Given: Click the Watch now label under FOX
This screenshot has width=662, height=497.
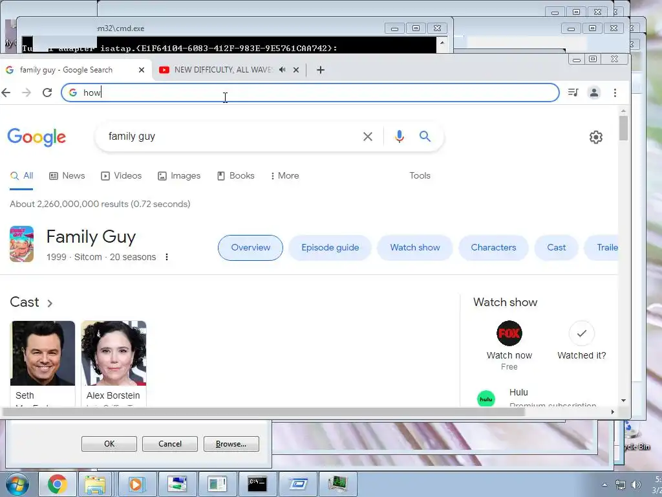Looking at the screenshot, I should pyautogui.click(x=509, y=355).
